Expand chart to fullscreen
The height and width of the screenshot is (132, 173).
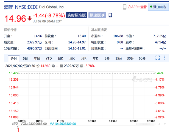(x=158, y=58)
